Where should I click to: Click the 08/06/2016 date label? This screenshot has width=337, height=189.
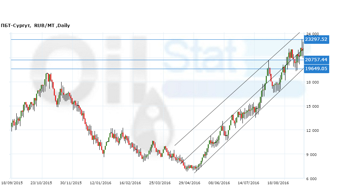coord(219,183)
